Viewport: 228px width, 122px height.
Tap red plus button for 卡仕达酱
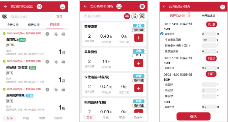point(139,88)
